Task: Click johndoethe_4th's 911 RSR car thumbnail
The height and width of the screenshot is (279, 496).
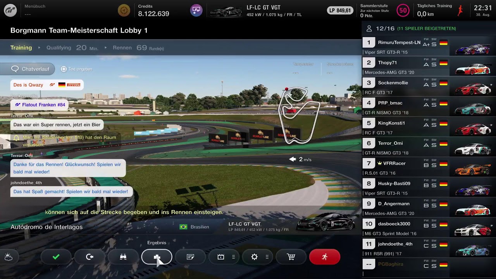Action: pos(472,251)
